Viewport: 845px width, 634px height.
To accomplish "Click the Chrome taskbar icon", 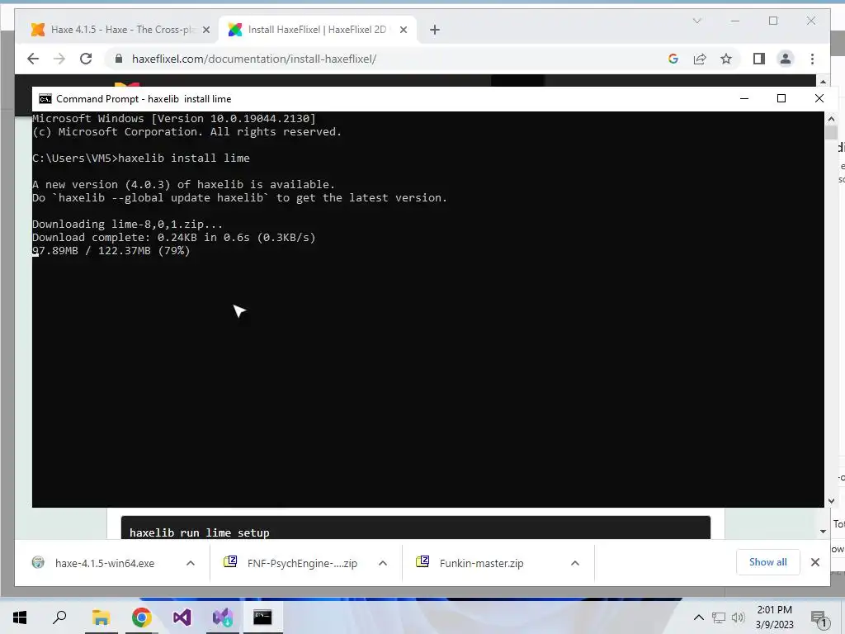I will tap(142, 617).
